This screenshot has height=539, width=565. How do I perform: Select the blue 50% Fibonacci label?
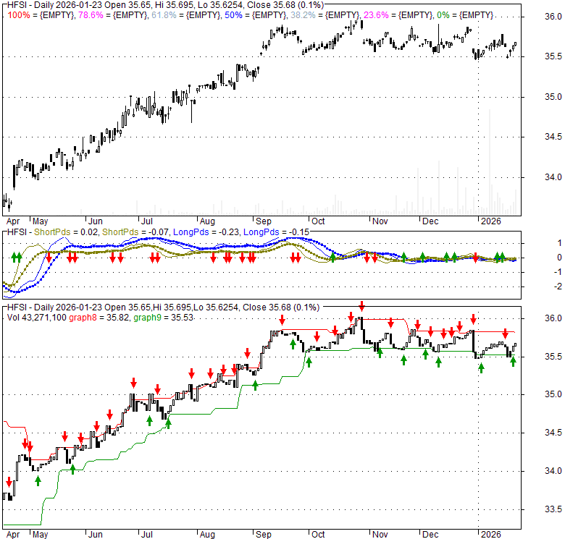pyautogui.click(x=233, y=15)
